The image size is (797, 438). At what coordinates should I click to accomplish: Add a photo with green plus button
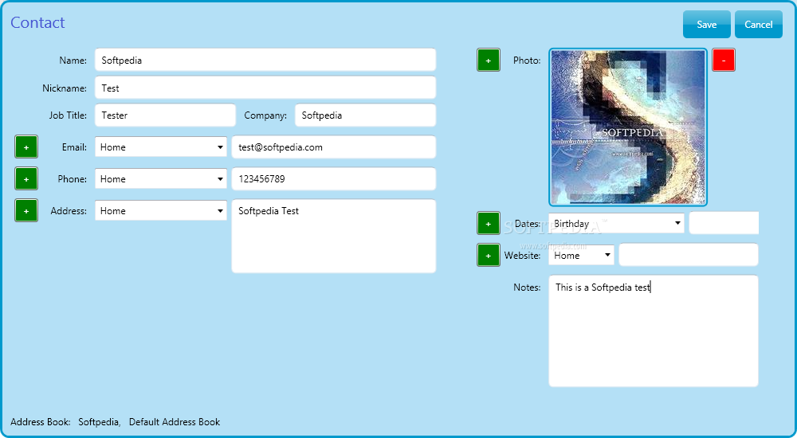pos(489,60)
